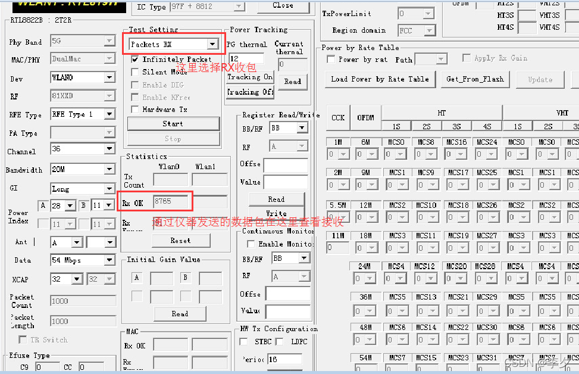Tick the Hardware Tx checkbox
The width and height of the screenshot is (579, 374).
tap(135, 110)
